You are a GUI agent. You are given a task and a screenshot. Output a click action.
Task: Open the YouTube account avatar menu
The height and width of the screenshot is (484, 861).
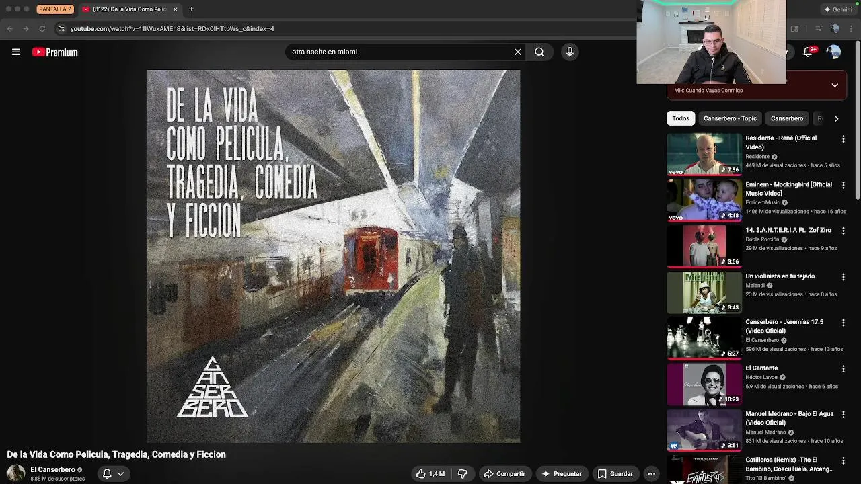pos(833,52)
